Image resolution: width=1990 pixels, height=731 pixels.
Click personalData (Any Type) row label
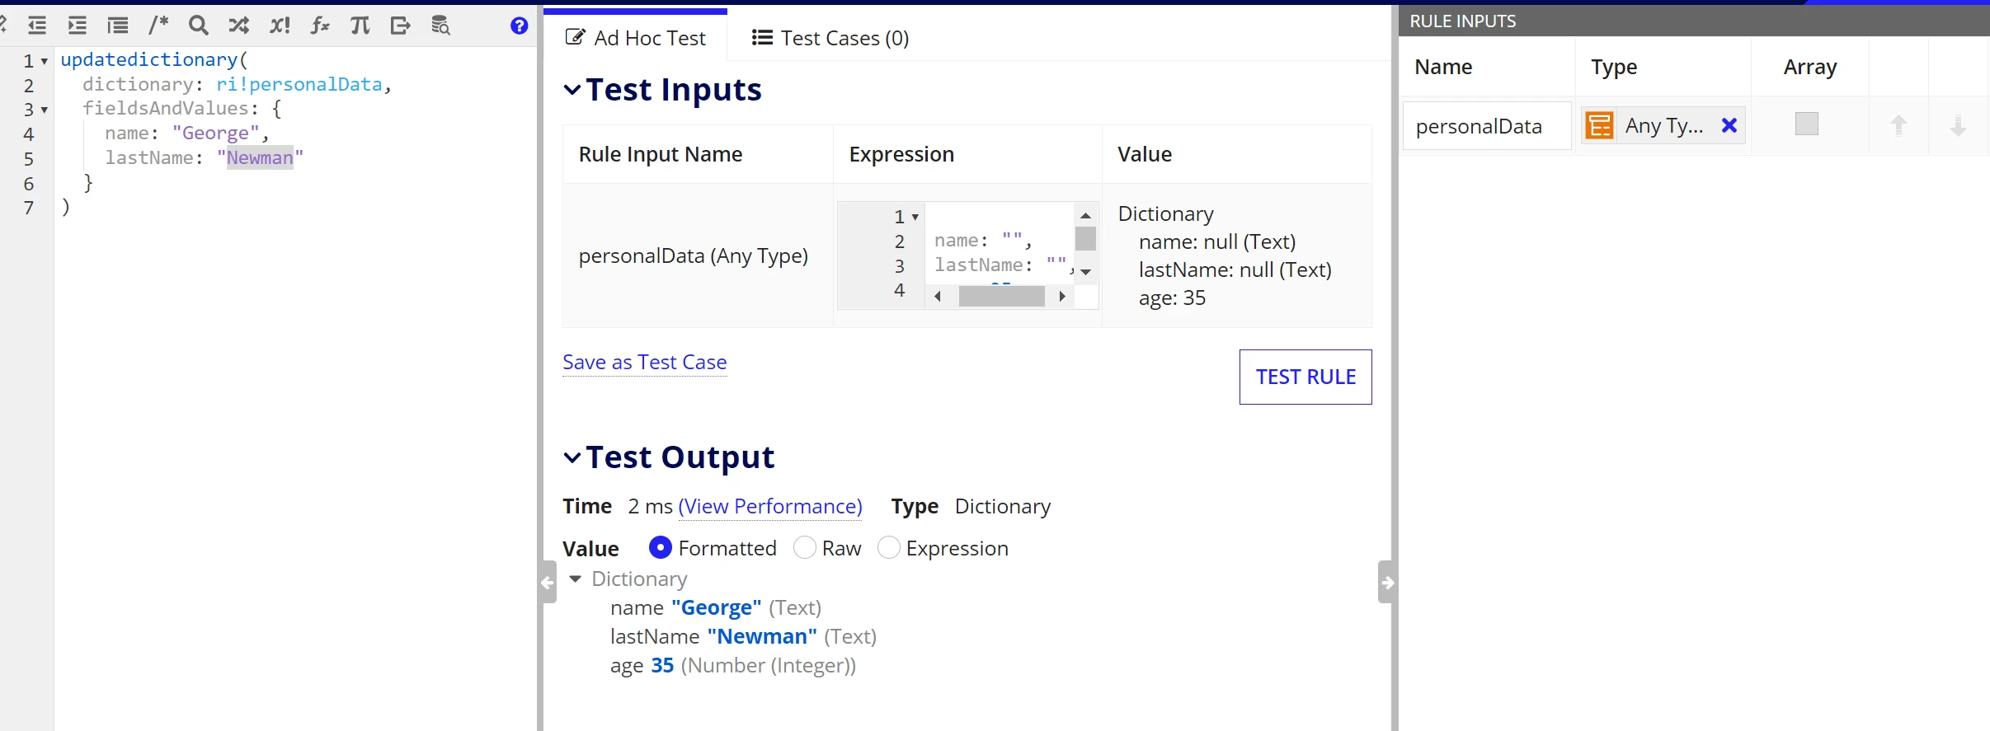click(693, 256)
